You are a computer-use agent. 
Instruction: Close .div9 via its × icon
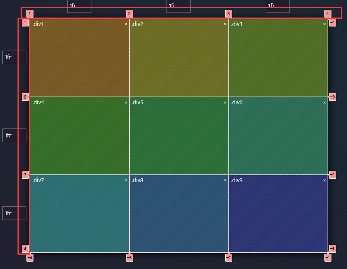324,180
